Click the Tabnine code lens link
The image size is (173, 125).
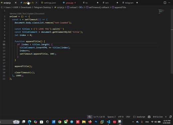pyautogui.click(x=13, y=14)
